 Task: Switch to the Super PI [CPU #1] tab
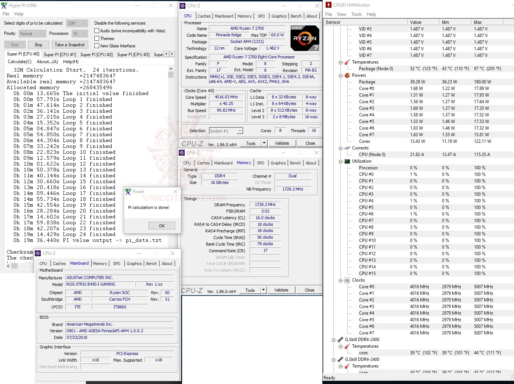pos(60,54)
